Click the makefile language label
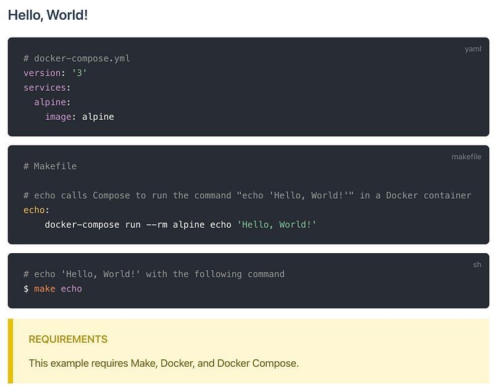Screen dimensions: 494x389 (466, 157)
